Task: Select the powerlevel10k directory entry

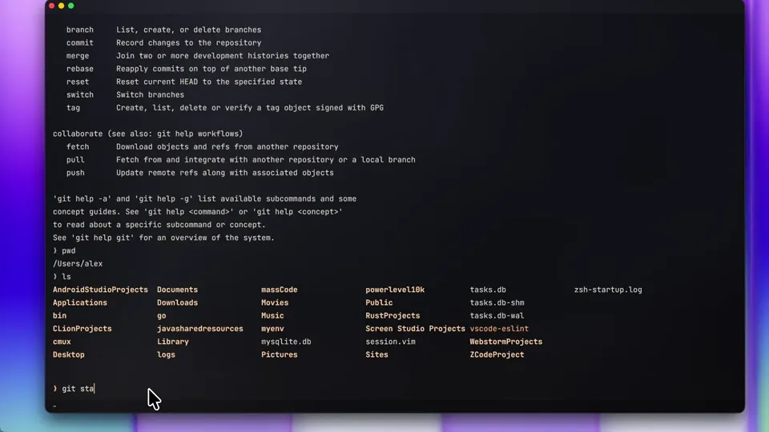Action: pos(395,290)
